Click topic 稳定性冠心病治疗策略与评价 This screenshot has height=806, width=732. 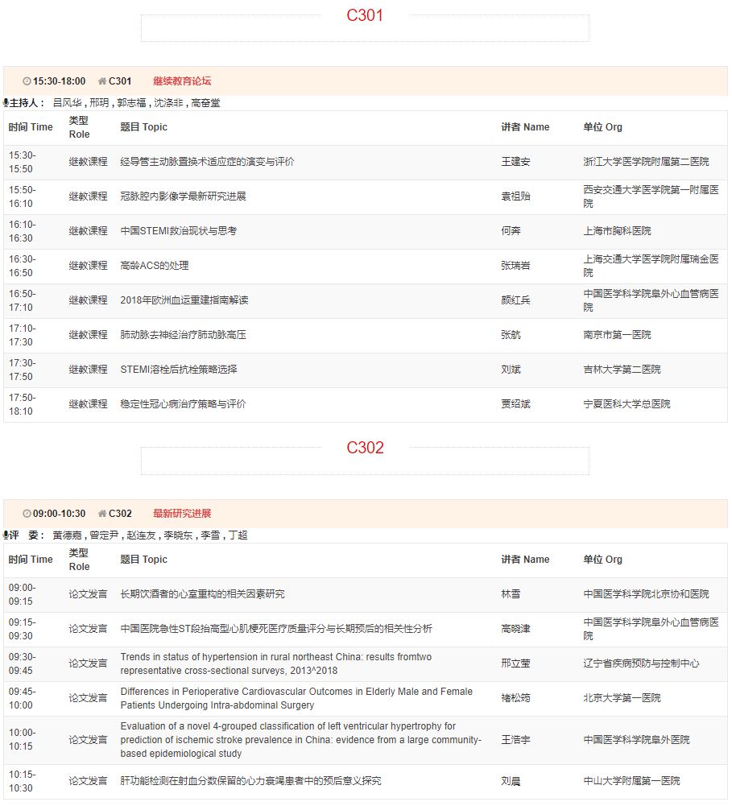coord(183,403)
